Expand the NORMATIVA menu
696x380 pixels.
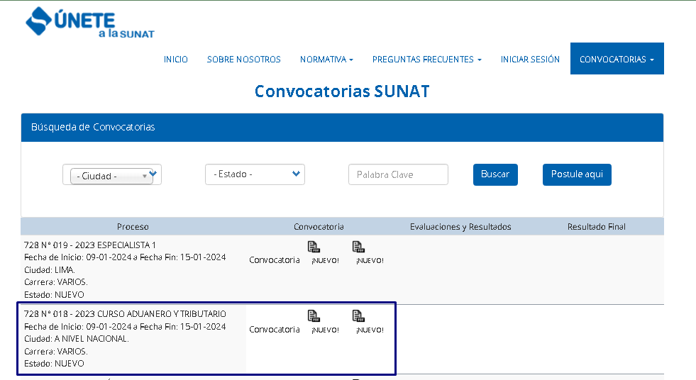(x=326, y=60)
